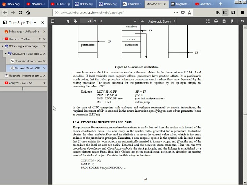Open a new browser tab
The width and height of the screenshot is (247, 185).
coord(221,4)
